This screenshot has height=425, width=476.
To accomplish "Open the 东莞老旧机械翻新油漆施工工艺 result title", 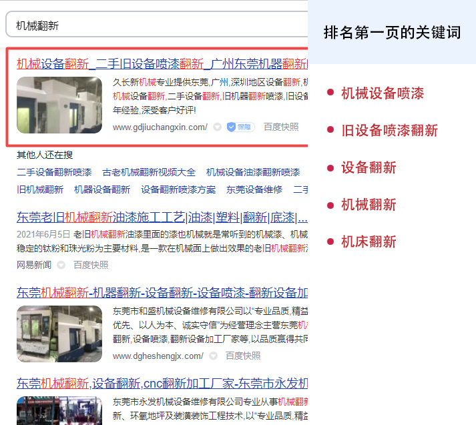I will click(162, 218).
